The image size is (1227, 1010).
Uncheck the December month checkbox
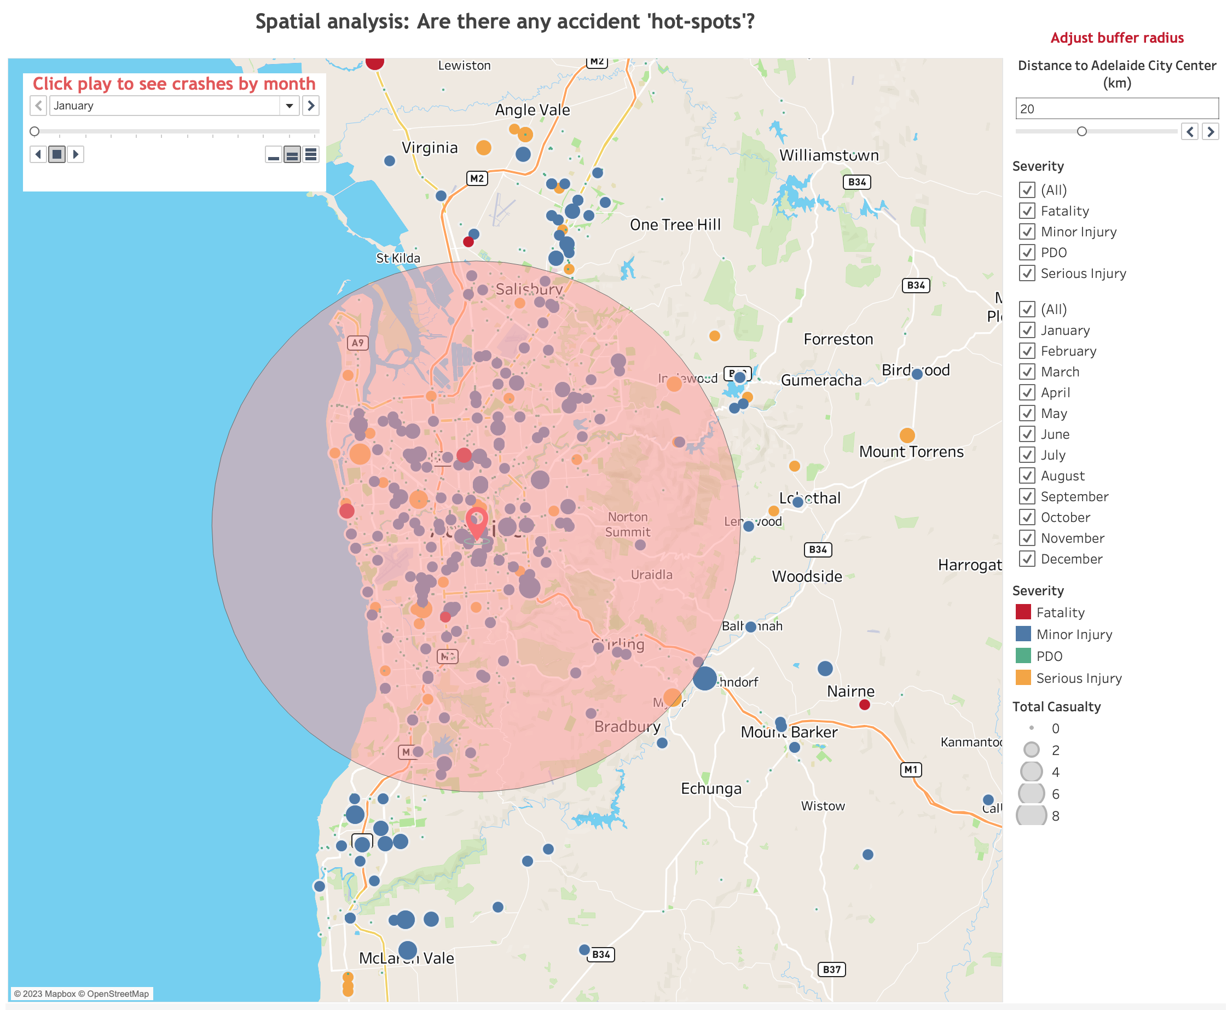point(1027,559)
